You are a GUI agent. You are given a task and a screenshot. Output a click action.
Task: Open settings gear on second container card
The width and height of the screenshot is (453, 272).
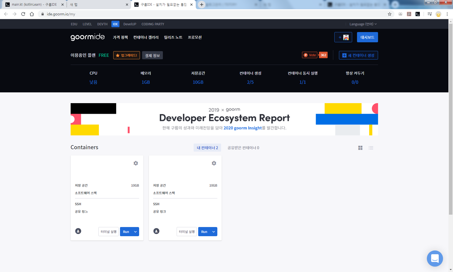[214, 163]
